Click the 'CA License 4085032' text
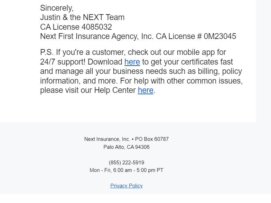 [76, 27]
